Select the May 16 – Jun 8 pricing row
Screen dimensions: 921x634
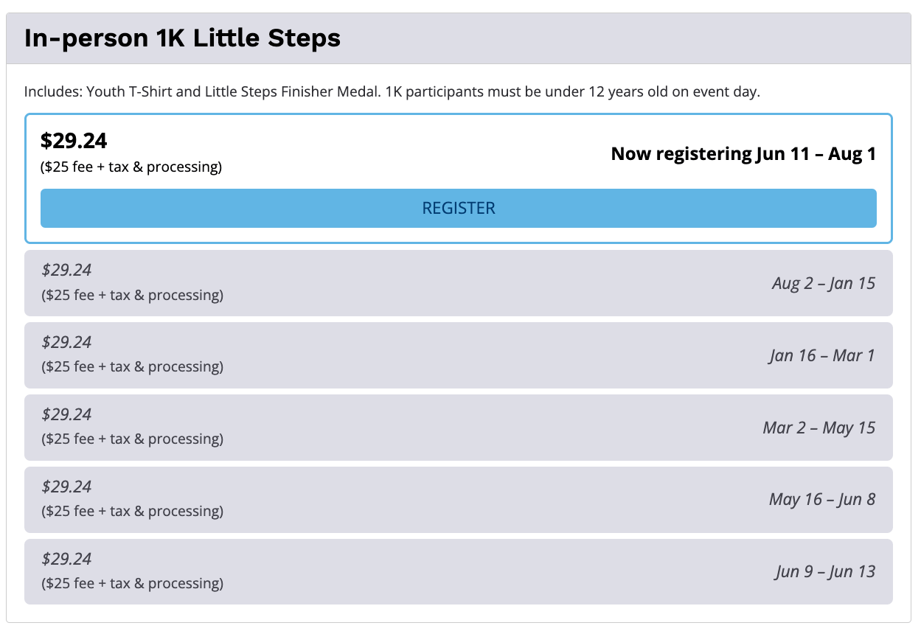[x=458, y=500]
